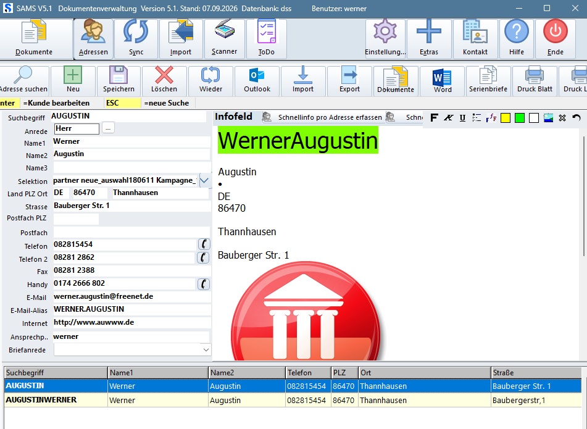Click Adresse suchen magnifier
Screen dimensions: 587x429
pos(23,80)
